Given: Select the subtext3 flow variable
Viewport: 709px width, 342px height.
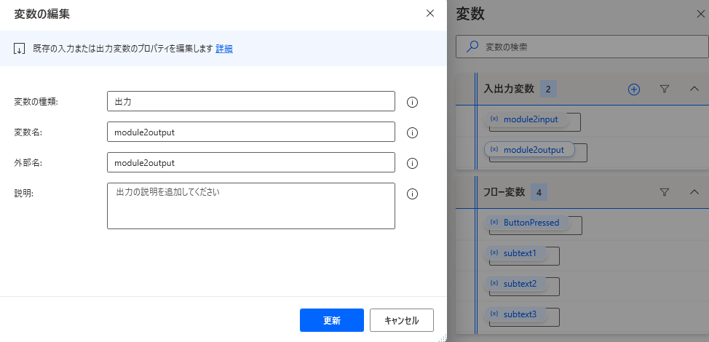Looking at the screenshot, I should coord(515,314).
